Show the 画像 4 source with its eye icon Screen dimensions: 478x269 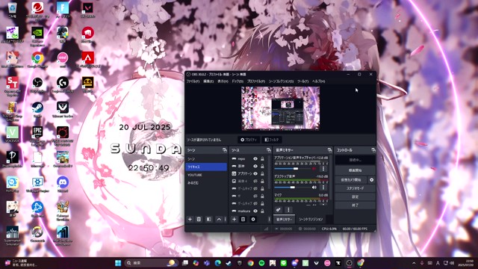click(255, 181)
